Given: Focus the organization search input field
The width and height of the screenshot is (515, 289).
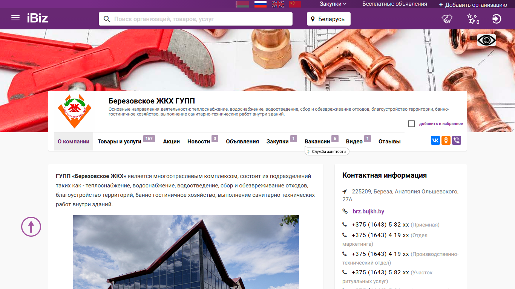Looking at the screenshot, I should pyautogui.click(x=196, y=19).
